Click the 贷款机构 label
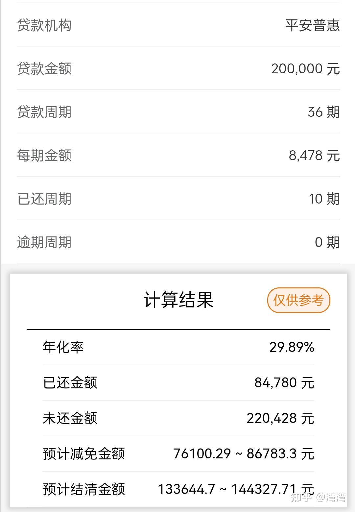 pos(44,25)
